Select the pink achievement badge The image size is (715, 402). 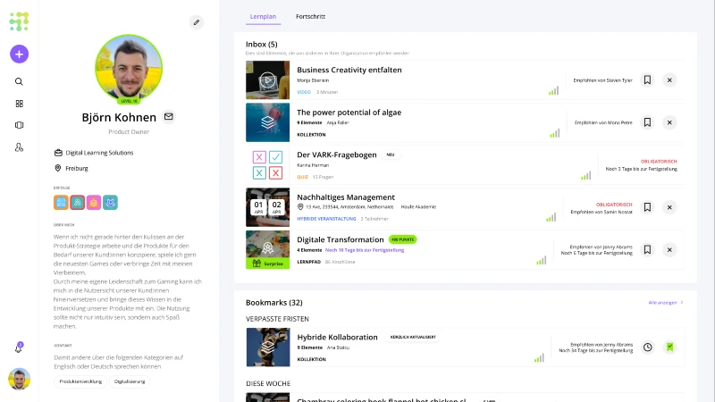(94, 203)
